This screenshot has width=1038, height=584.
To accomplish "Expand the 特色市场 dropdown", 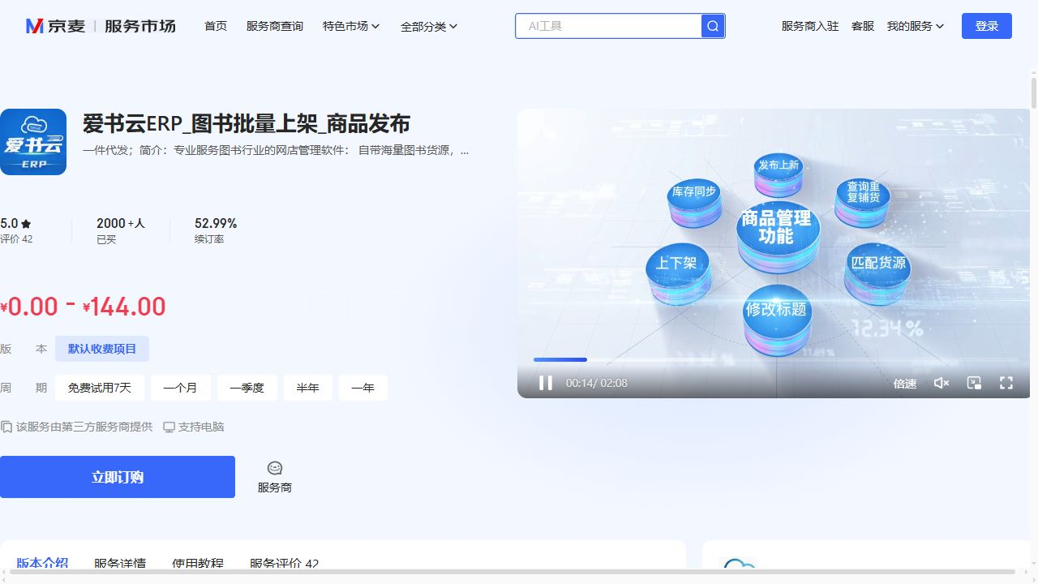I will coord(351,26).
